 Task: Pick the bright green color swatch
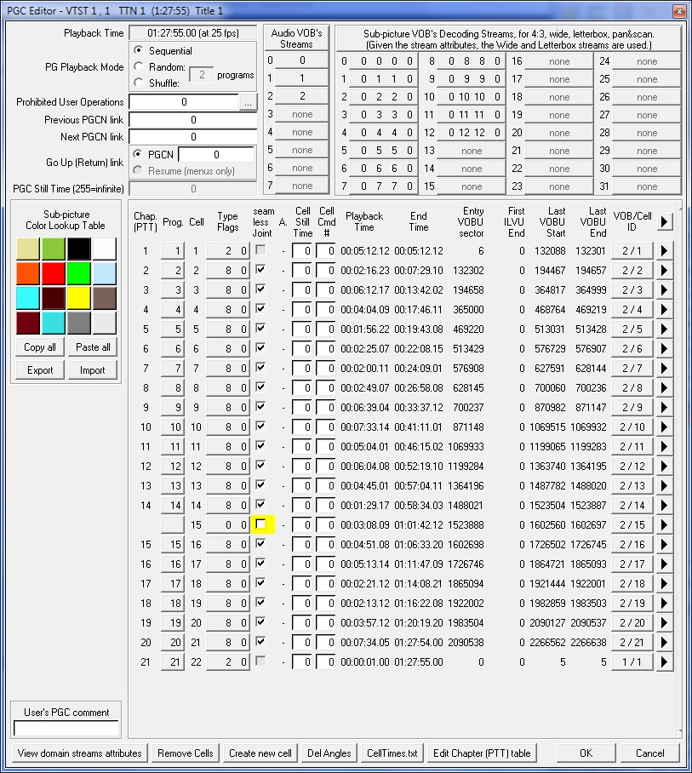click(x=79, y=273)
